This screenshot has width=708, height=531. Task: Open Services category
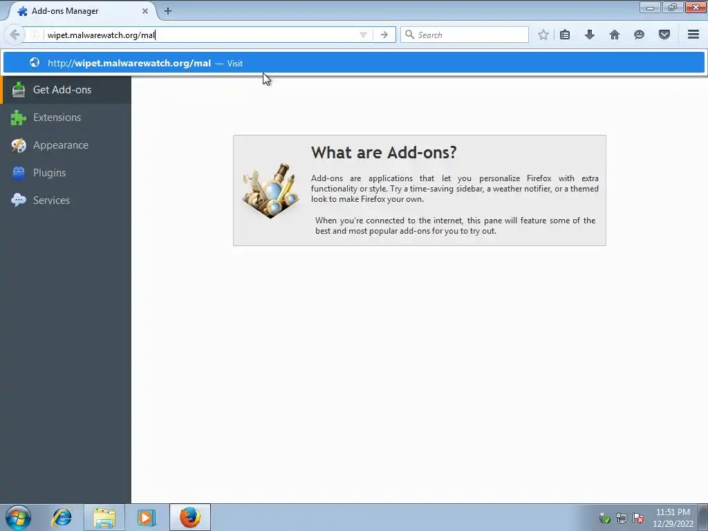(66, 200)
